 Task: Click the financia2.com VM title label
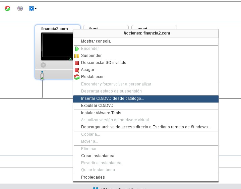pos(54,29)
